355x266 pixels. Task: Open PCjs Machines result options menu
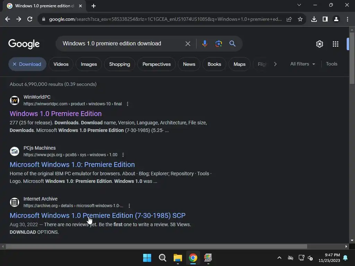click(x=123, y=155)
